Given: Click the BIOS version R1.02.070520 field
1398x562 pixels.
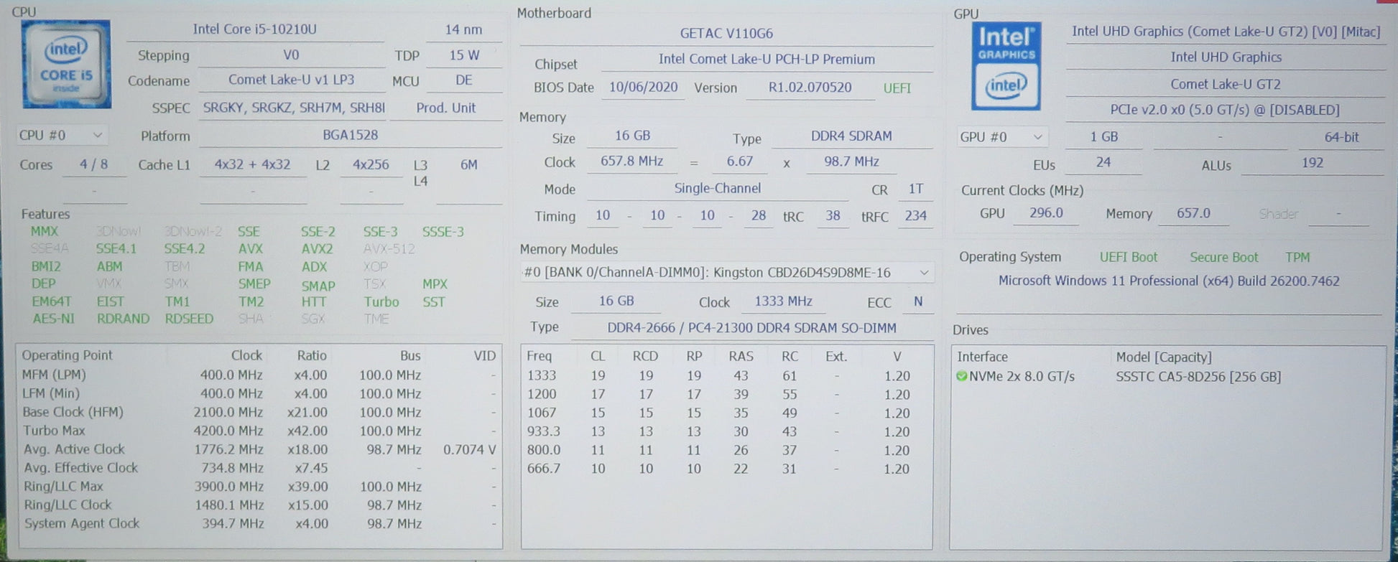Looking at the screenshot, I should tap(810, 88).
